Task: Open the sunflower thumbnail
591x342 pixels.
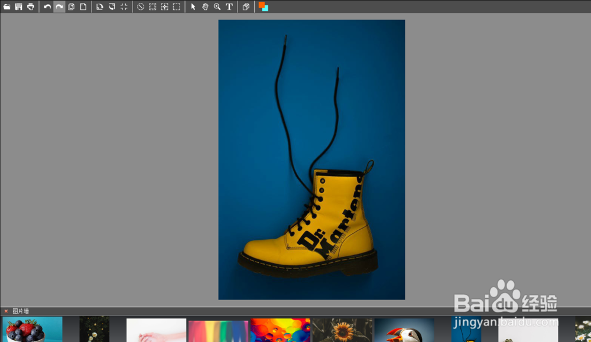Action: 342,330
